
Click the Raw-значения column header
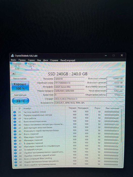[x=112, y=108]
